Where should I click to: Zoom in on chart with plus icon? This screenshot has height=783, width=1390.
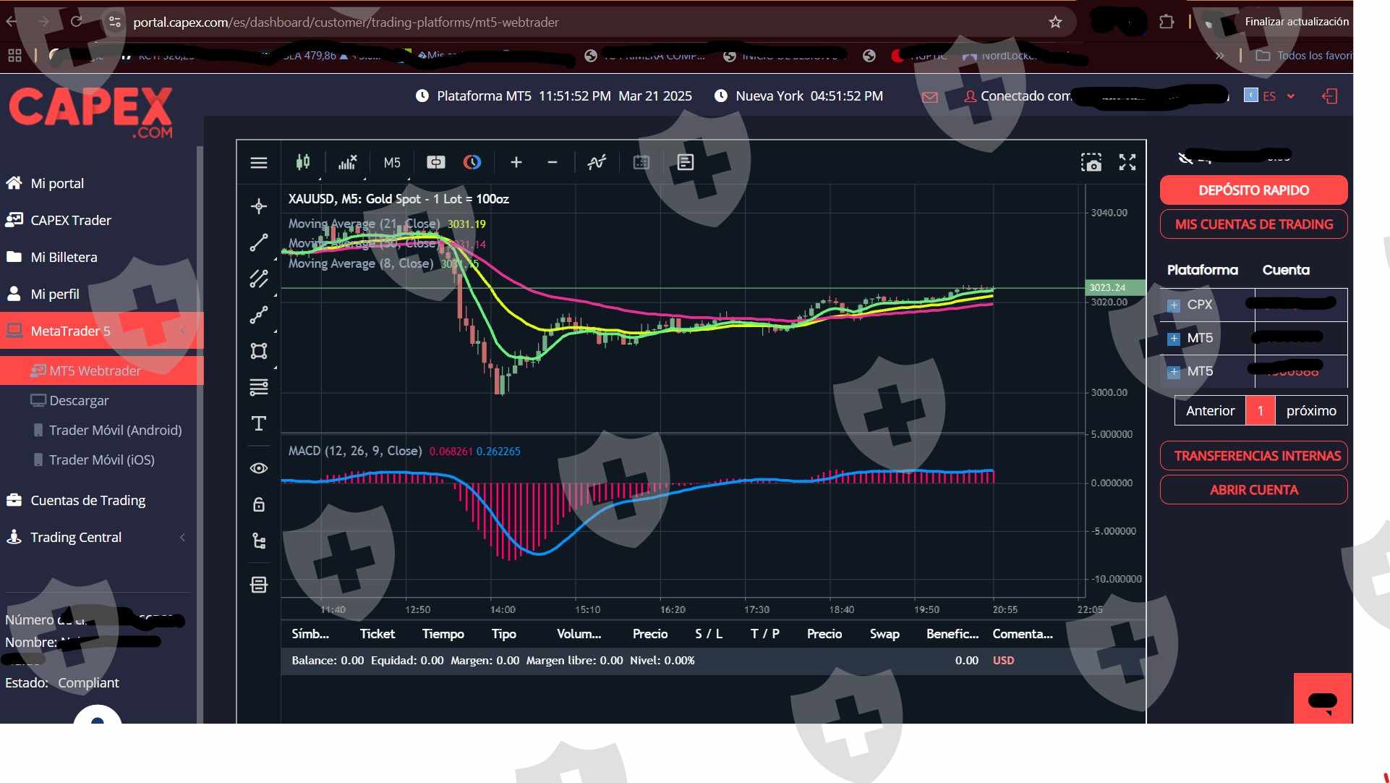point(516,162)
